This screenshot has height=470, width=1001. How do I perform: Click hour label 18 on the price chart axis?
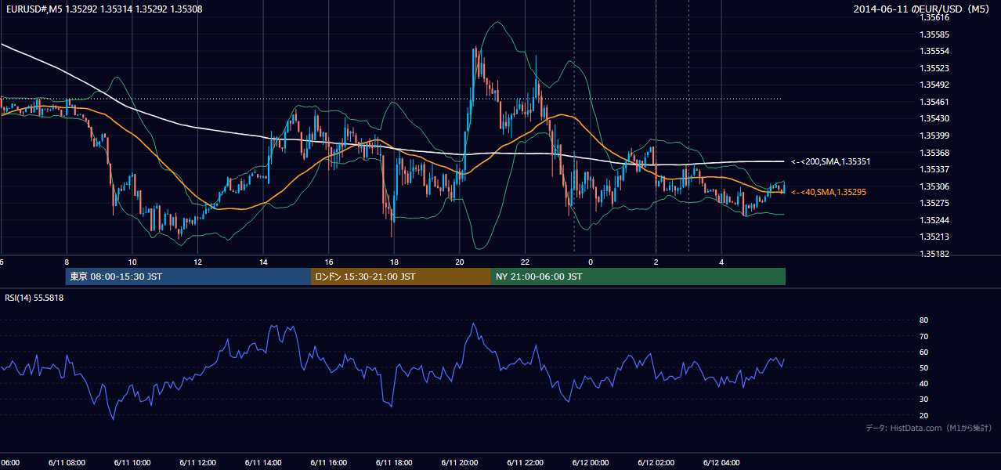(394, 262)
